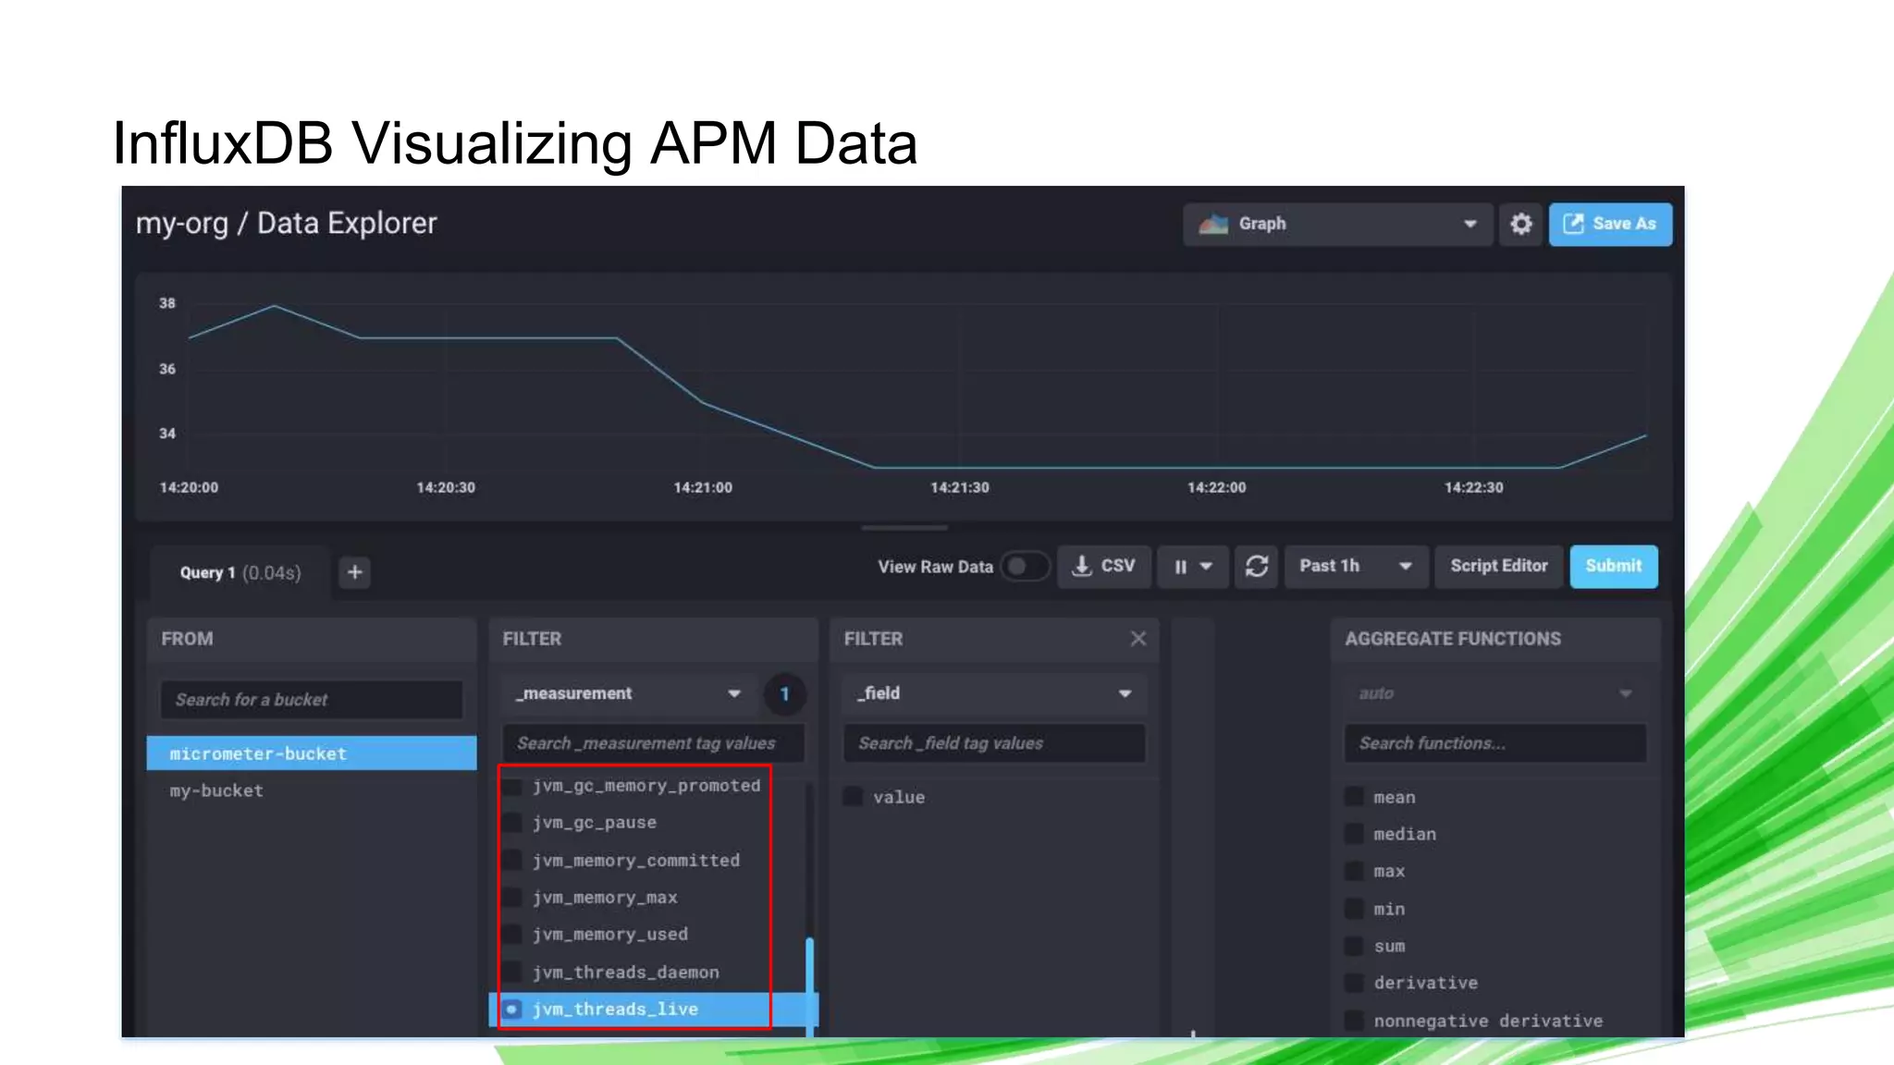This screenshot has width=1894, height=1065.
Task: Submit the query
Action: (x=1614, y=566)
